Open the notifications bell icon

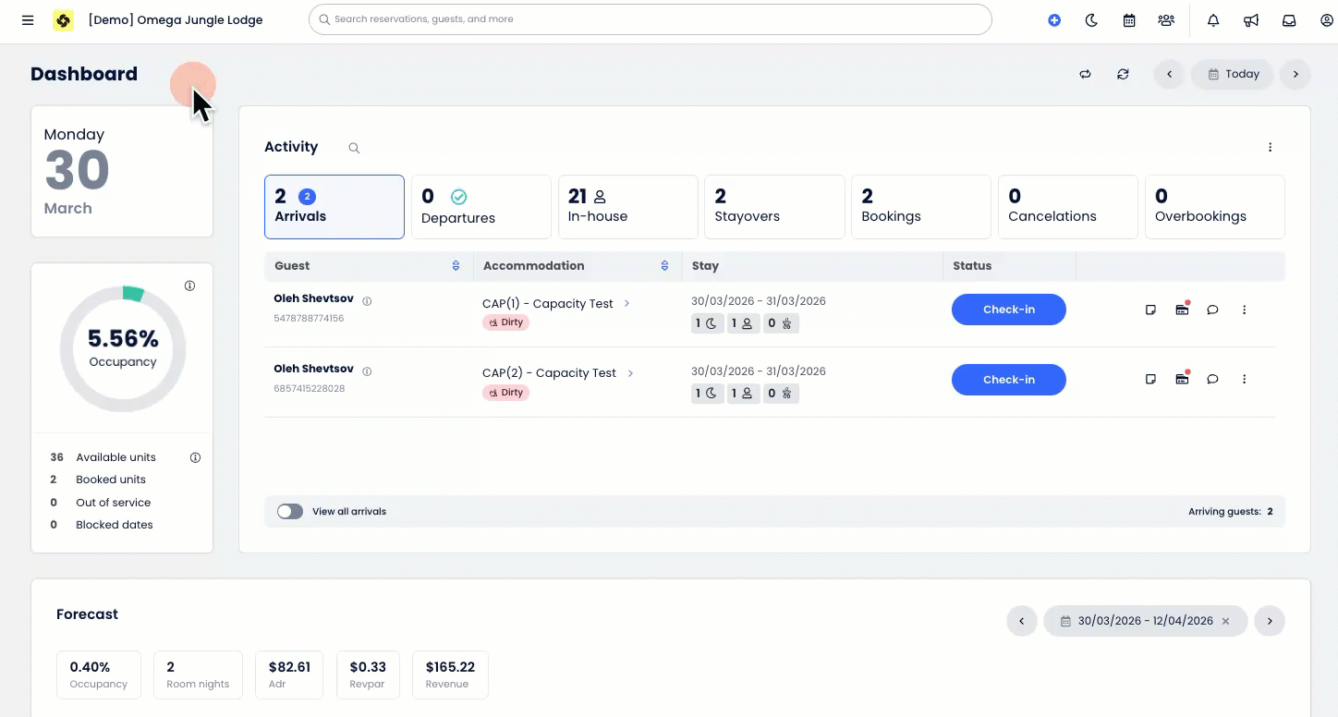[1212, 19]
